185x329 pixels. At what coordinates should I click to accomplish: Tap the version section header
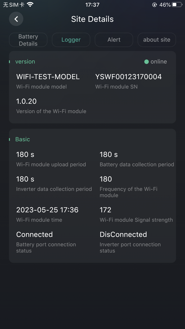[25, 62]
